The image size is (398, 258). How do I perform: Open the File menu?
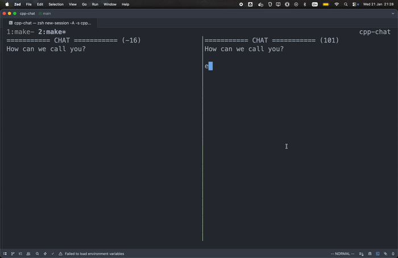pos(28,5)
